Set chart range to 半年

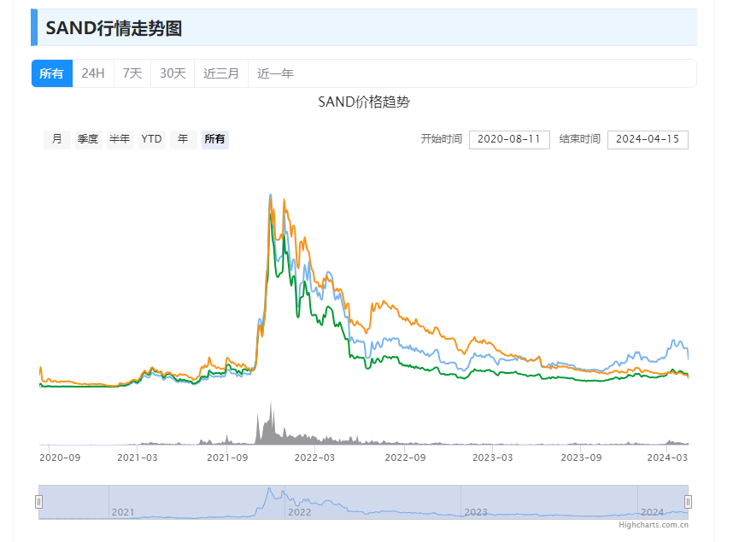pyautogui.click(x=120, y=139)
